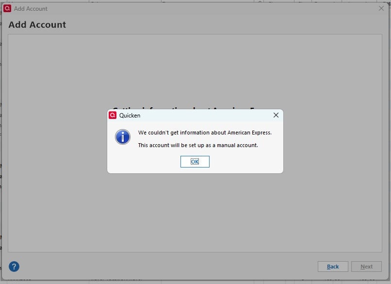Select the text 'This account will be set up as a manual account.'
Image resolution: width=391 pixels, height=284 pixels.
[x=198, y=145]
